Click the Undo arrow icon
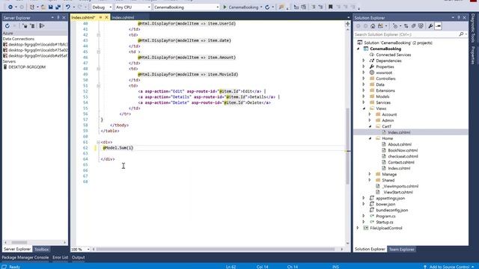Viewport: 479px width, 269px height. pos(68,7)
